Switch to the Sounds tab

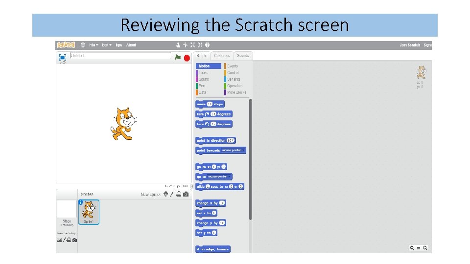tap(243, 56)
